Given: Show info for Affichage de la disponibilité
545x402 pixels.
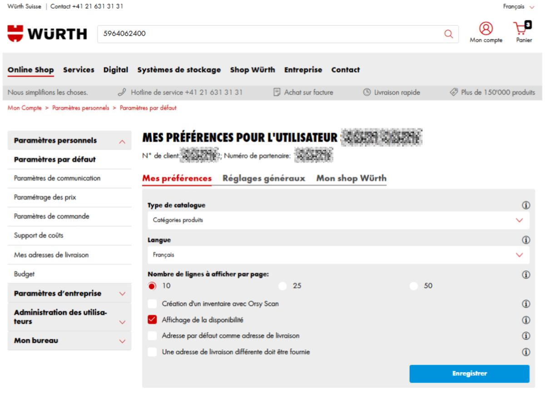Looking at the screenshot, I should 526,320.
